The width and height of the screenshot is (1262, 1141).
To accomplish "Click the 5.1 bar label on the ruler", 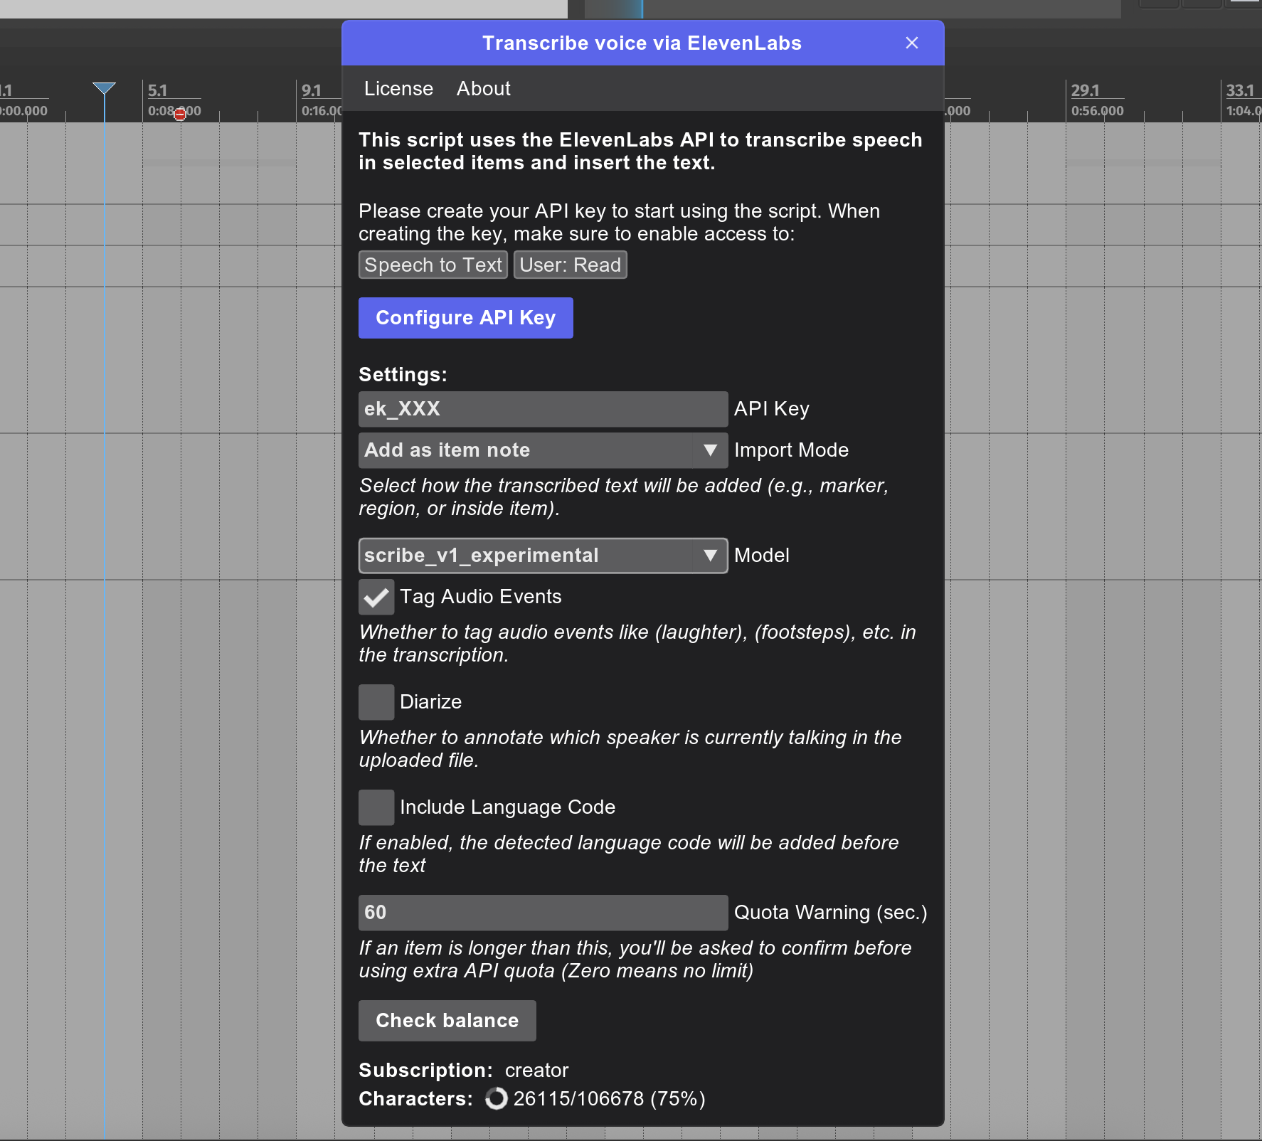I will click(157, 90).
